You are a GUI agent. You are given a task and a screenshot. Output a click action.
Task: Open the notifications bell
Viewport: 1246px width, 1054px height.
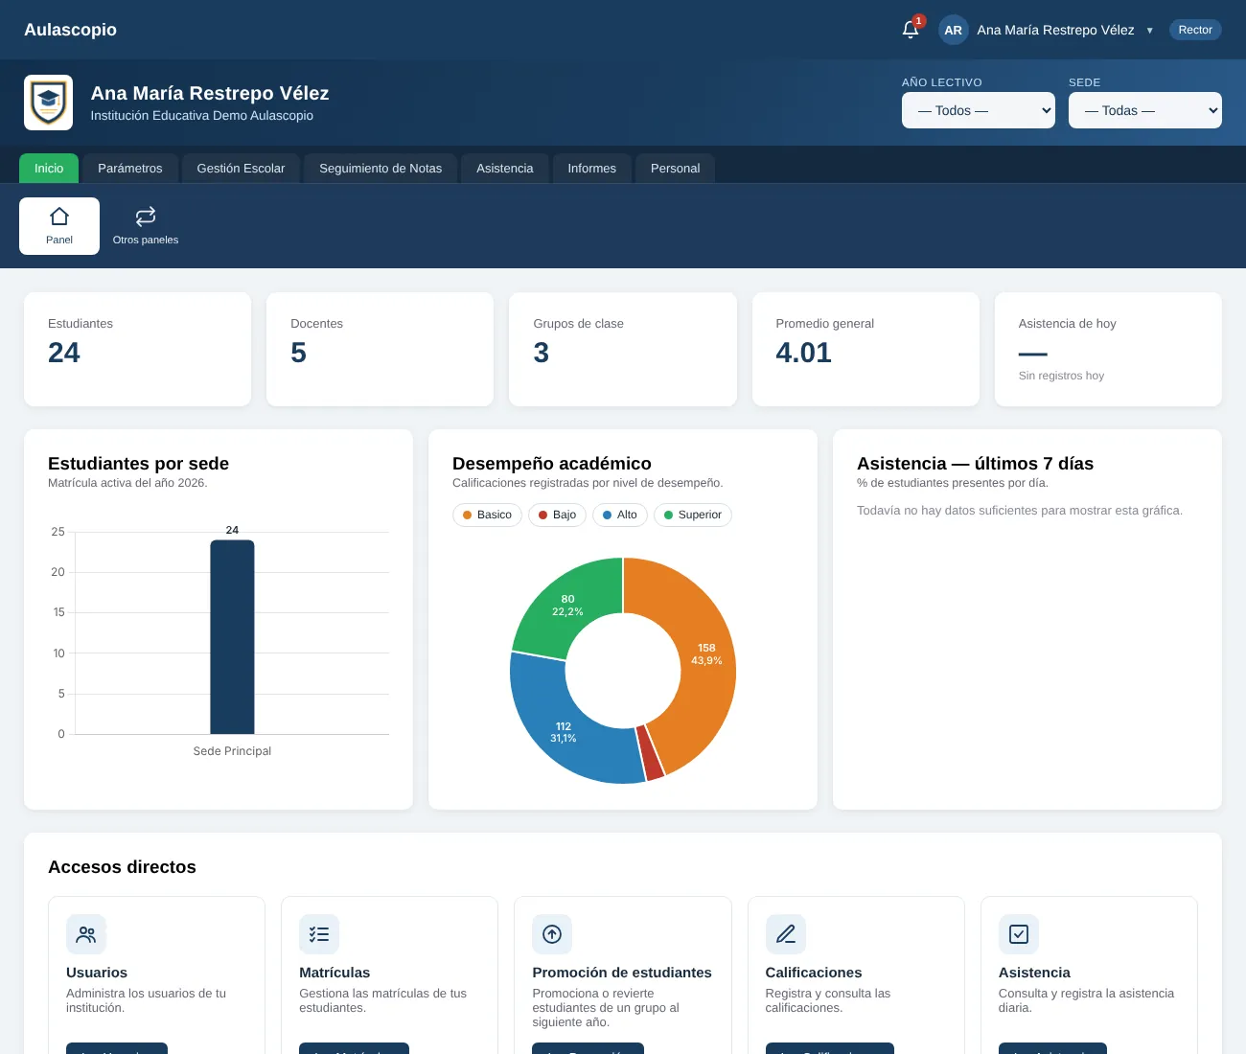click(x=911, y=30)
